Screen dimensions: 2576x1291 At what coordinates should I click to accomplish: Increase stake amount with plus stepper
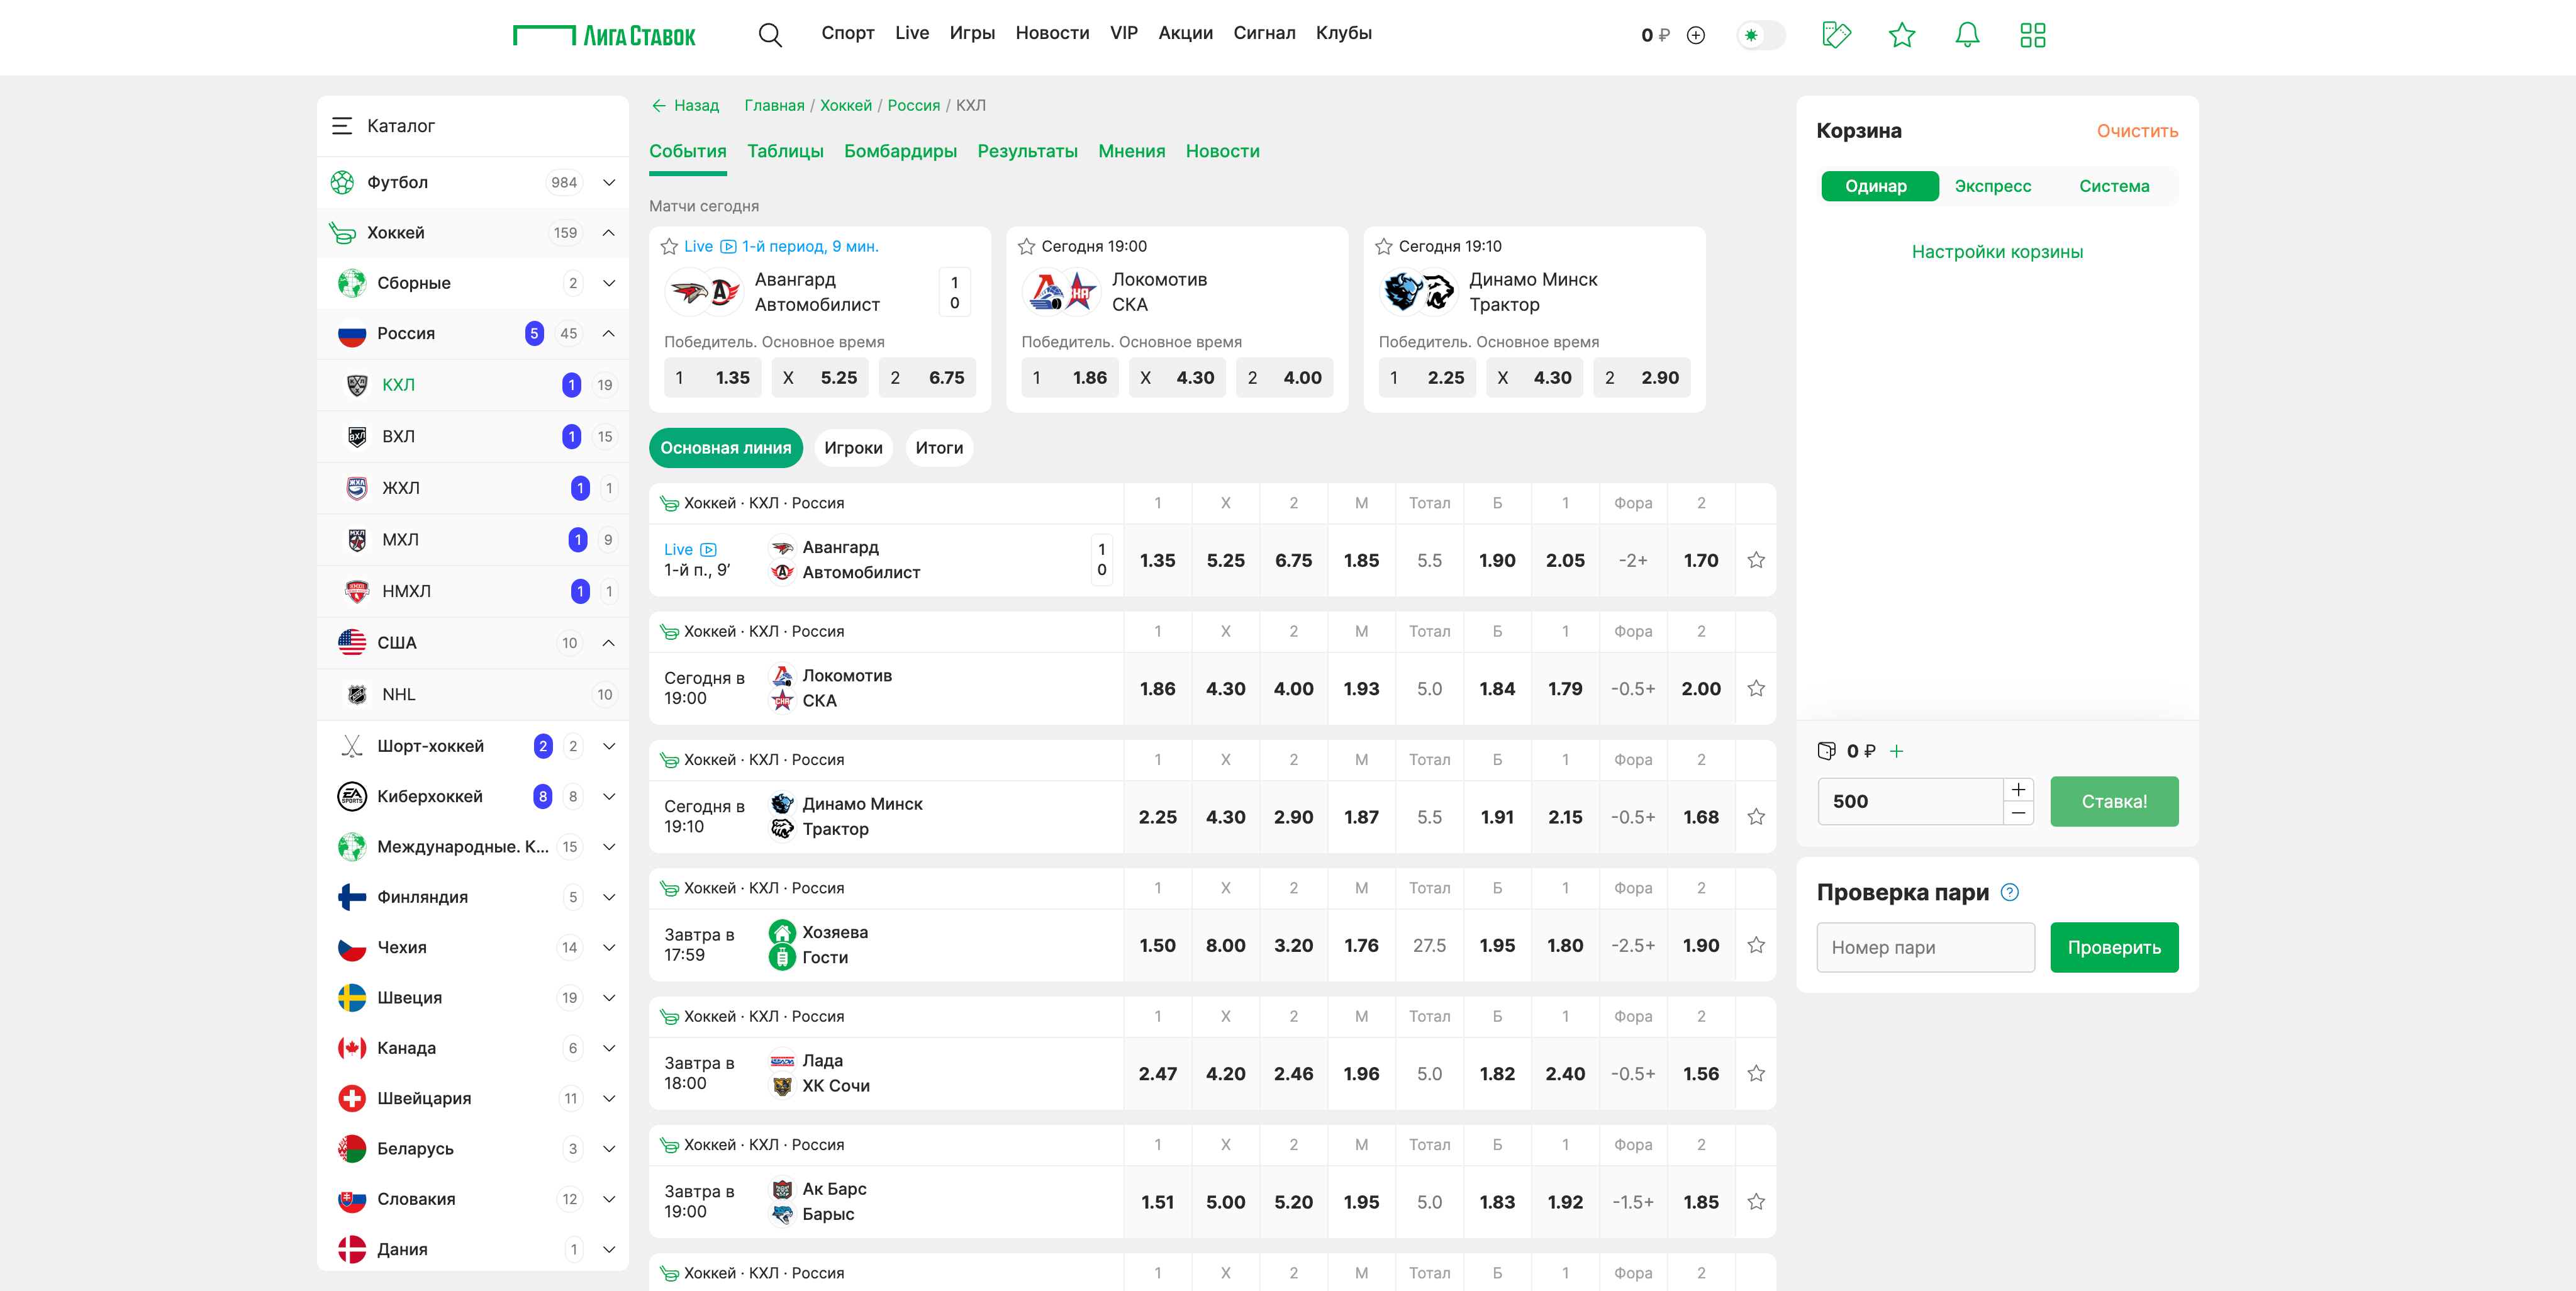2018,789
